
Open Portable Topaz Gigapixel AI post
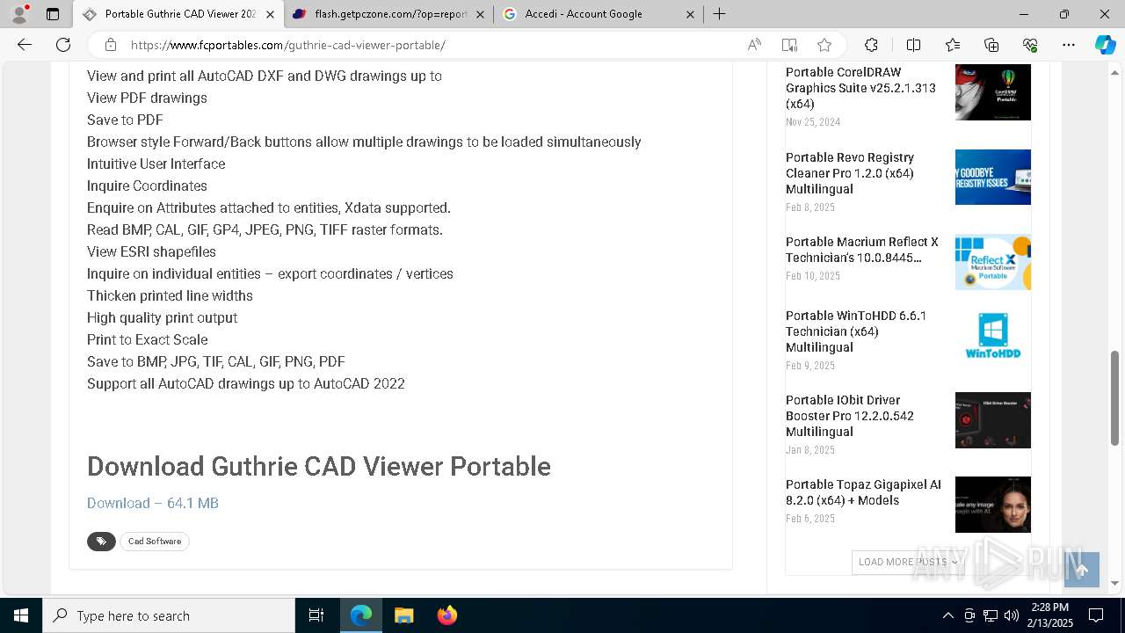click(x=863, y=492)
